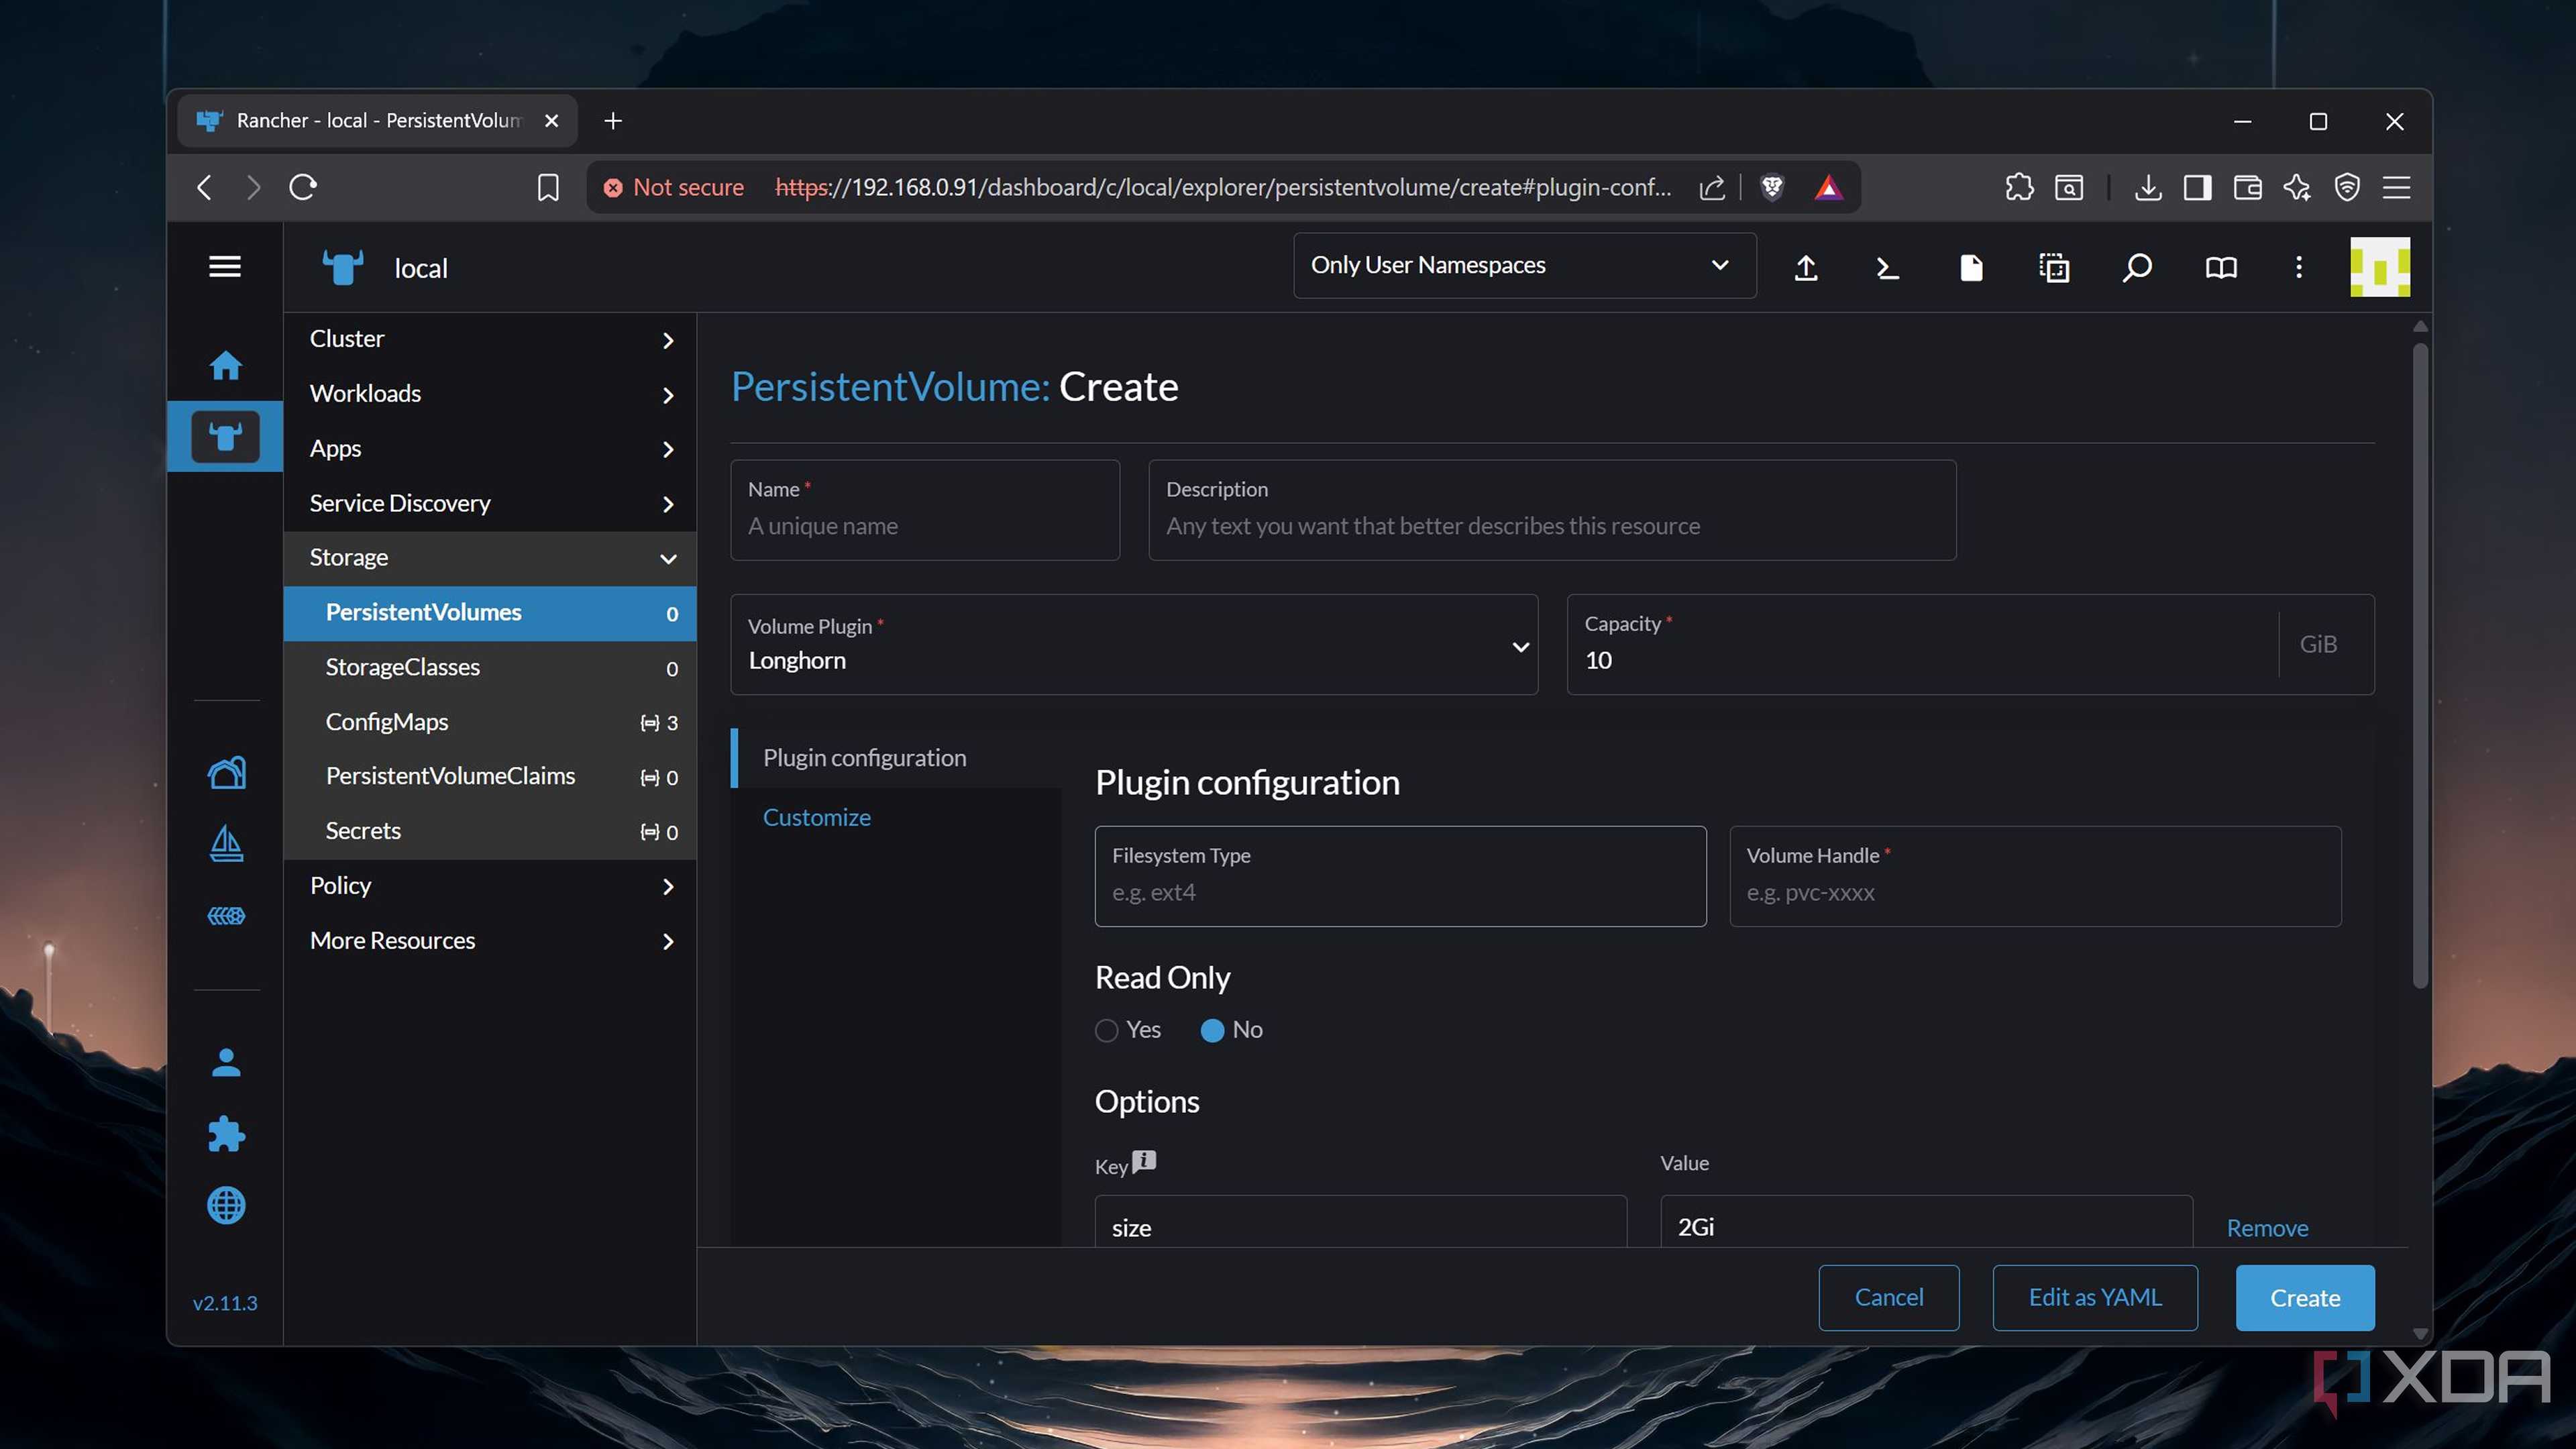Click the Volume Handle input field
This screenshot has width=2576, height=1449.
(2035, 876)
